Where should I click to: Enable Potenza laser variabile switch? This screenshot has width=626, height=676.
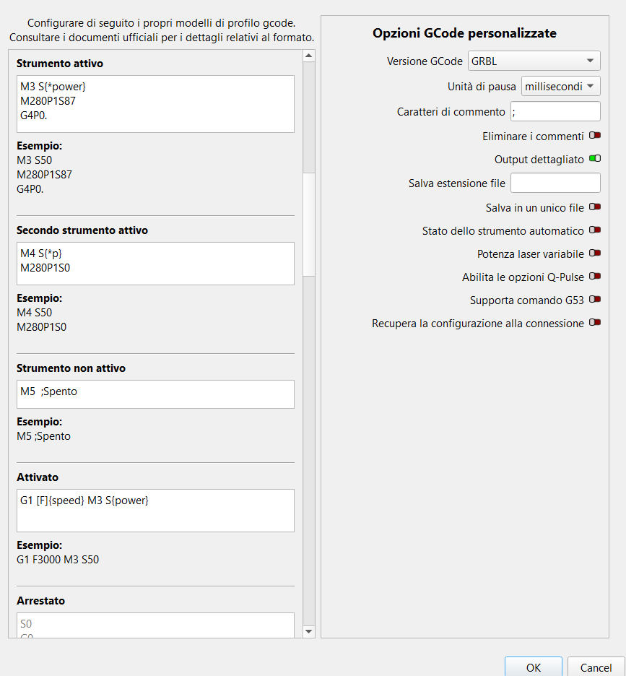click(595, 253)
